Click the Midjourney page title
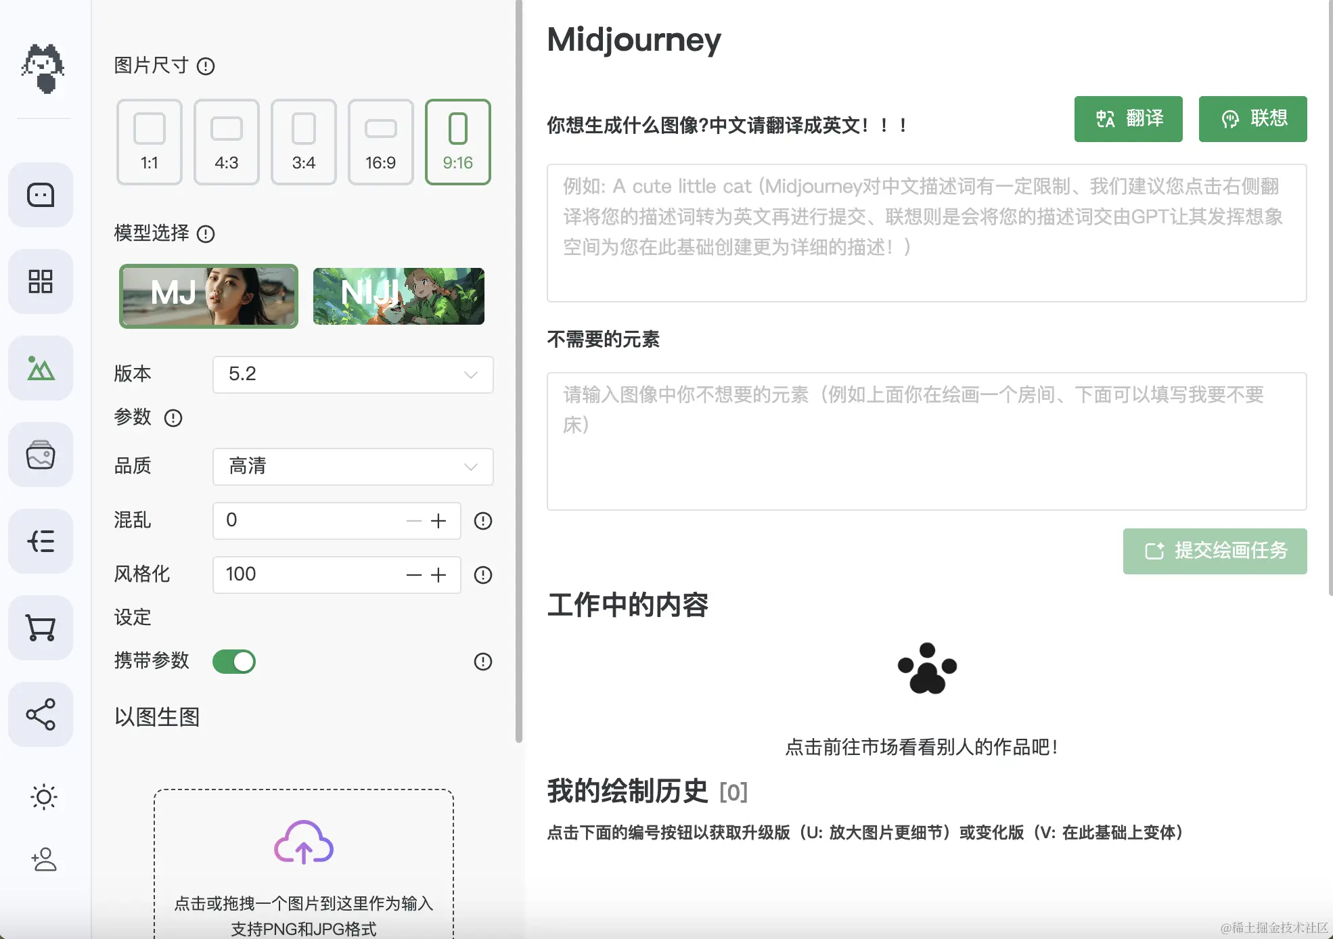This screenshot has height=939, width=1333. click(x=634, y=41)
